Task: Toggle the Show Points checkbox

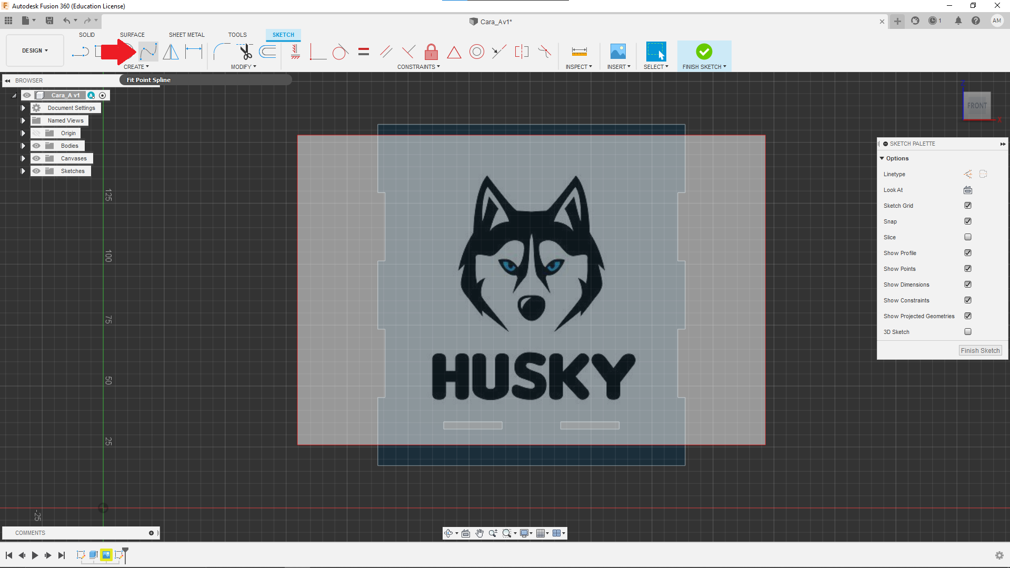Action: 968,269
